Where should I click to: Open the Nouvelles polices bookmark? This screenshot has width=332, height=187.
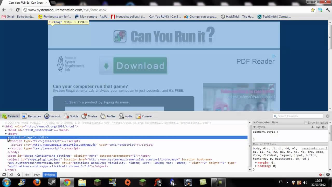(128, 17)
